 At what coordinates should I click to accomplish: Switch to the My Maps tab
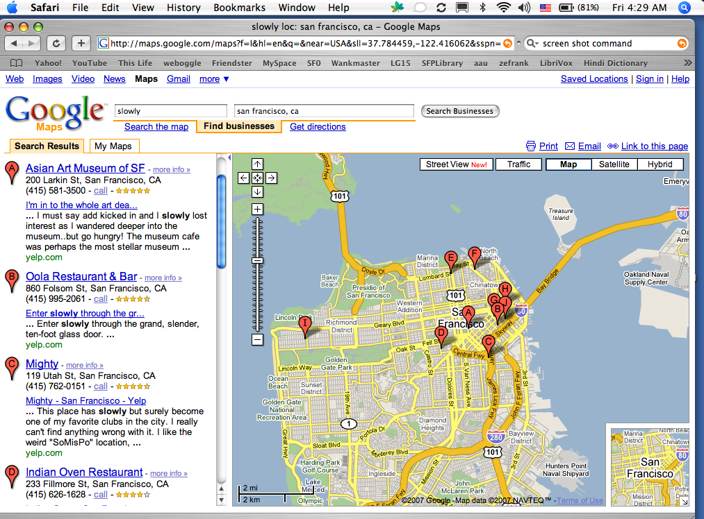114,146
